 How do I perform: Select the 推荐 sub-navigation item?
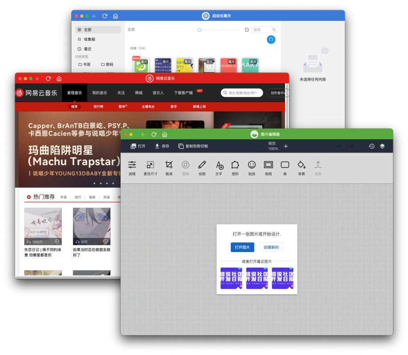tap(74, 106)
